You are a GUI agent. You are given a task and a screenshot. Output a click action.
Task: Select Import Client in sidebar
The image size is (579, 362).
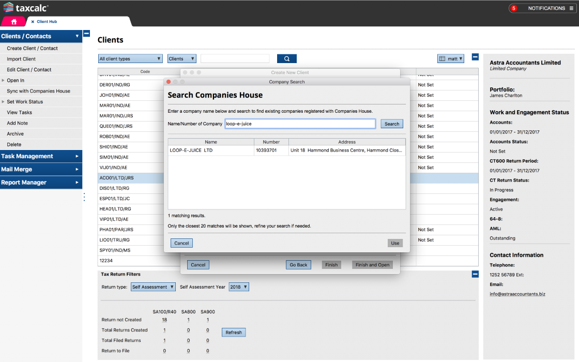21,59
